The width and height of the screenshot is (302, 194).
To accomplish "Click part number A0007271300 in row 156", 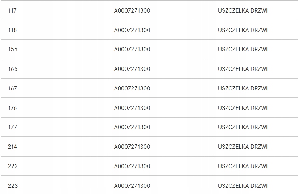I will click(132, 50).
